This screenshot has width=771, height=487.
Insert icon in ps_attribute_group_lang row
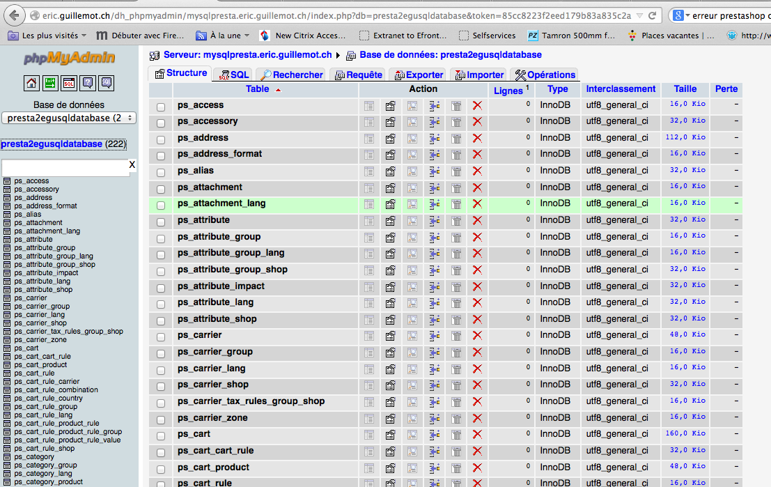434,254
